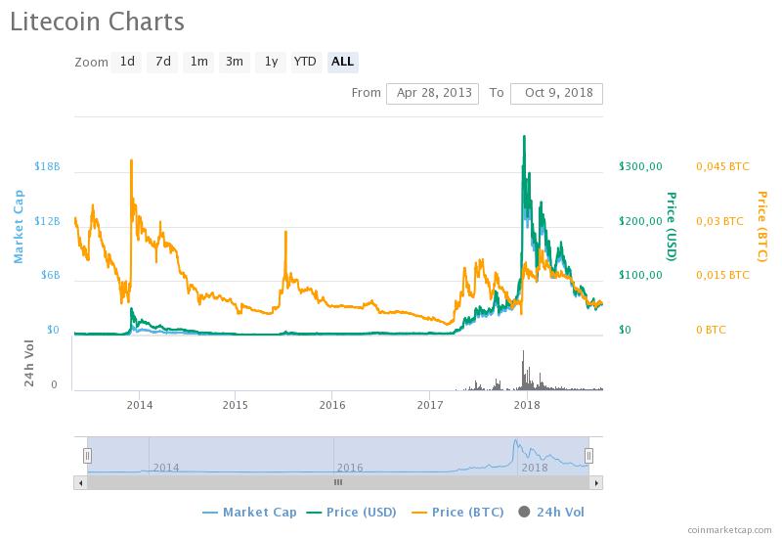Switch the chart to 1y zoom
This screenshot has height=538, width=782.
[271, 62]
